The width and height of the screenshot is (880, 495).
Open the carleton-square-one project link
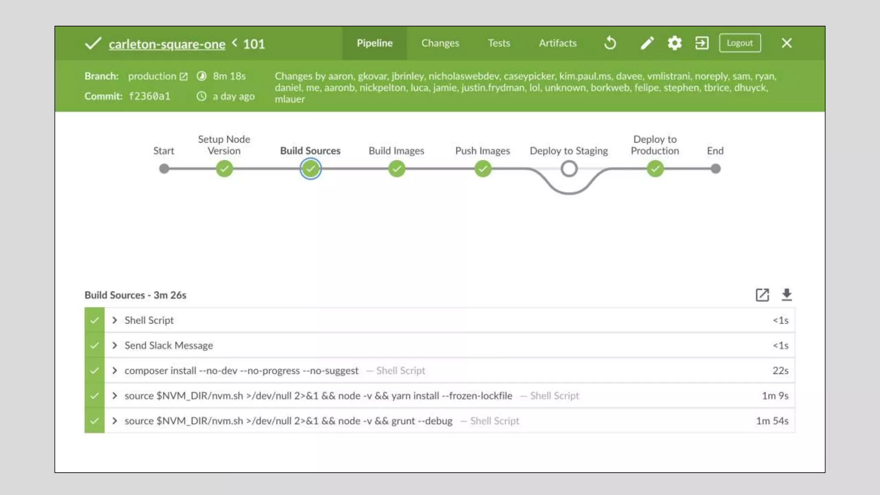click(x=167, y=44)
